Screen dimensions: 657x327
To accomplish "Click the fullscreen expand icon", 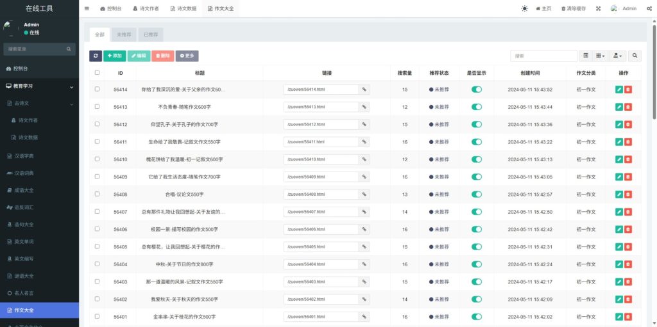I will 598,8.
